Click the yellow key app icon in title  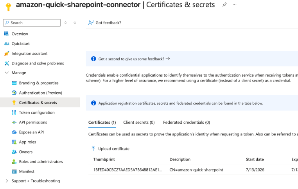point(8,7)
